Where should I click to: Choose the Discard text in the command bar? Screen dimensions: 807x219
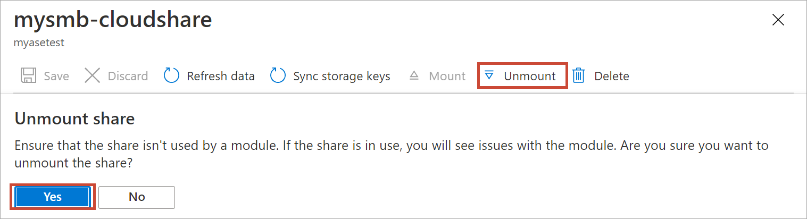click(x=128, y=76)
